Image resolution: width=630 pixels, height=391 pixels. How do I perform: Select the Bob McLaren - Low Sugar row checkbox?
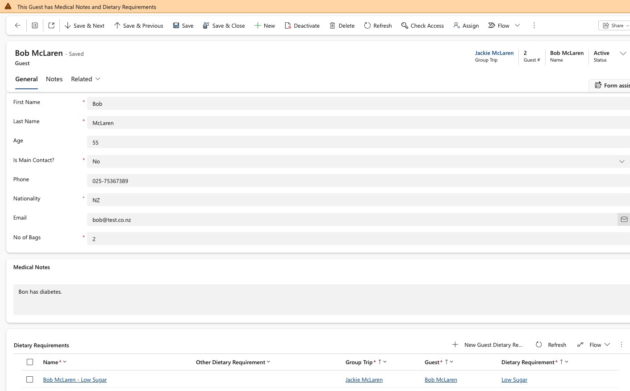30,379
